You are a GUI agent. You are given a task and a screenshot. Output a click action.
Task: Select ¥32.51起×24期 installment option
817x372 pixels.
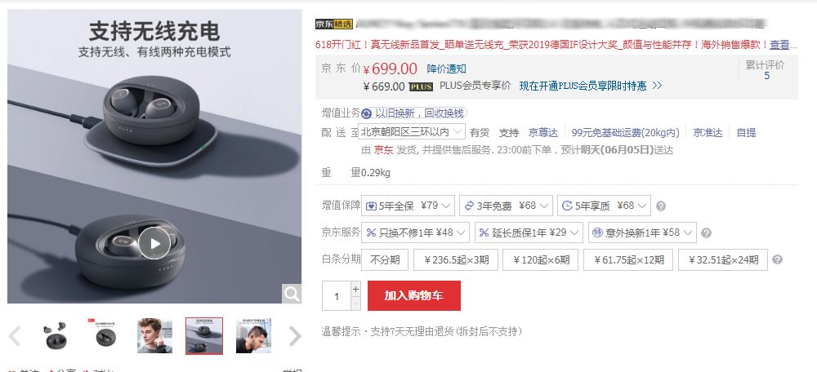coord(723,259)
